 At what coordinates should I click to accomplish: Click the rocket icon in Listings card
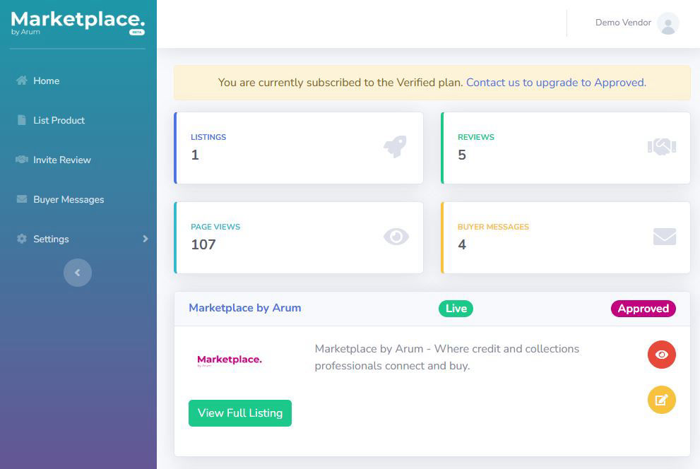click(395, 146)
